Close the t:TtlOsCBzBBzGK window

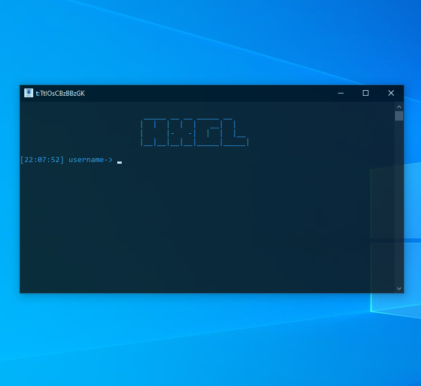pos(391,93)
